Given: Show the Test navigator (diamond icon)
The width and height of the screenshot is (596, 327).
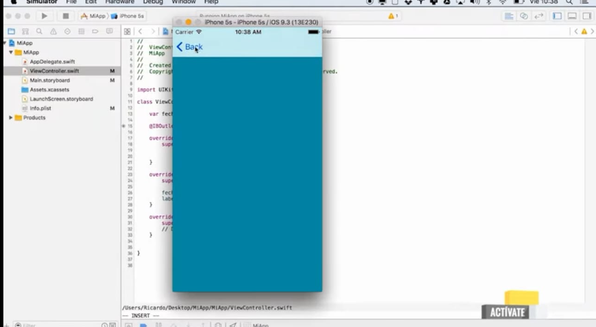Looking at the screenshot, I should 67,31.
